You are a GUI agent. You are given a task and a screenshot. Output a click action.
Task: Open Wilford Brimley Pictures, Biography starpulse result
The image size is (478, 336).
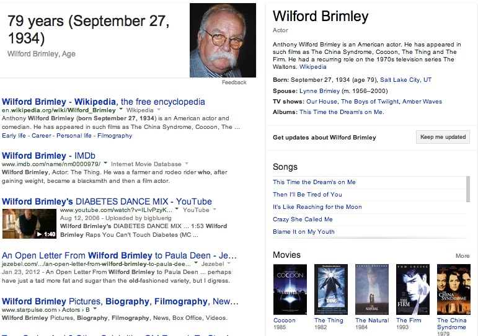click(x=120, y=301)
